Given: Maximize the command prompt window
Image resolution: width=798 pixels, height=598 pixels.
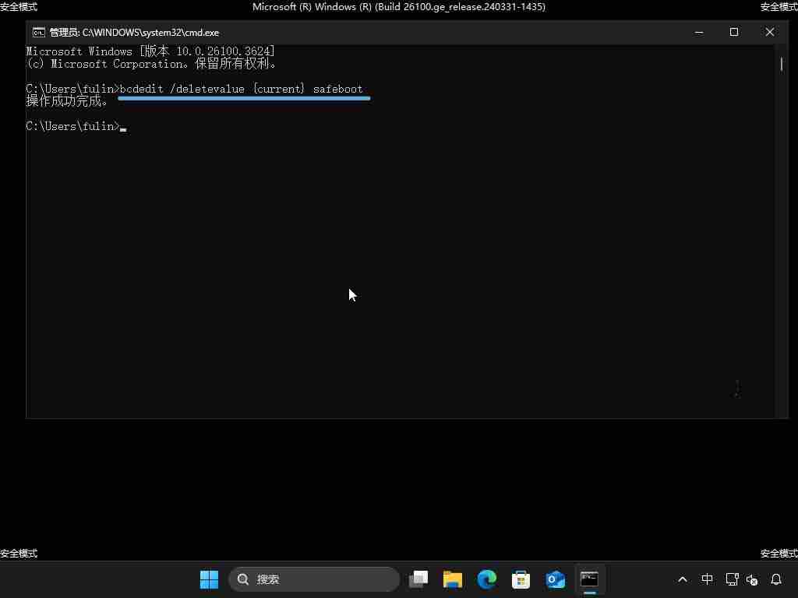Looking at the screenshot, I should (x=734, y=32).
